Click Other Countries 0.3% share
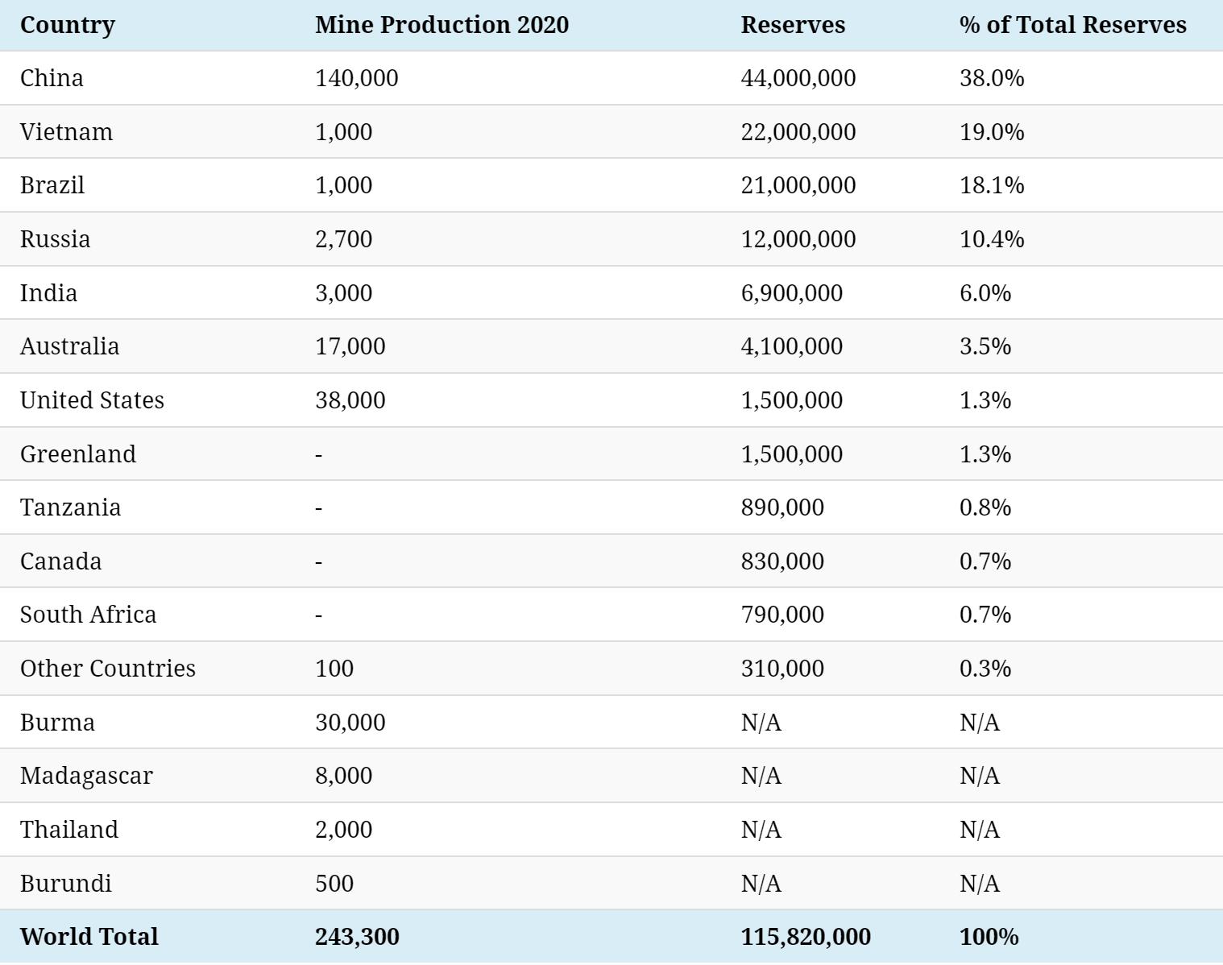Viewport: 1223px width, 965px height. (985, 669)
